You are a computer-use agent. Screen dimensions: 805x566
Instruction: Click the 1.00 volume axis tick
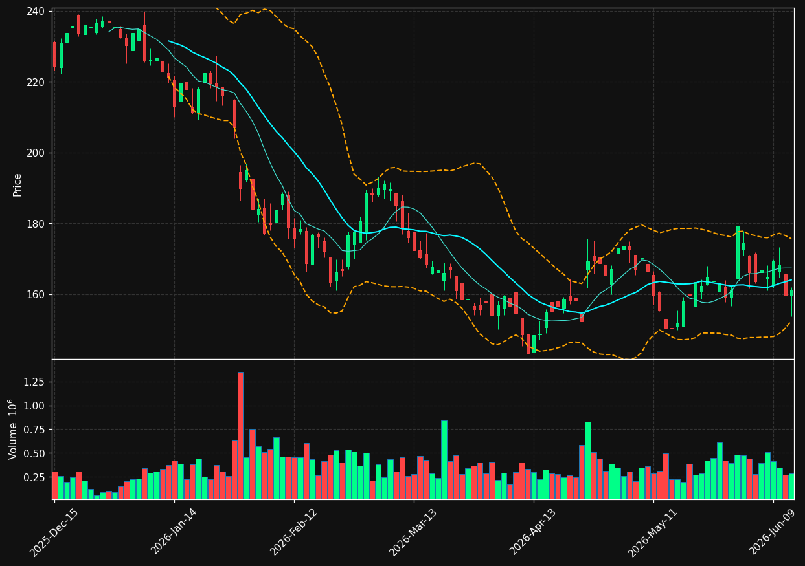34,406
